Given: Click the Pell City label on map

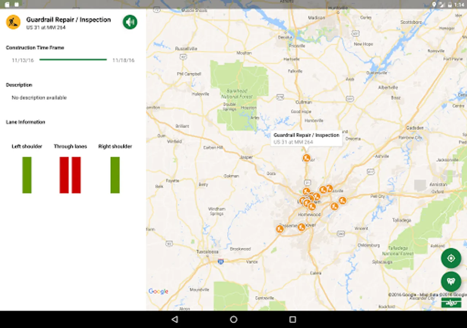Looking at the screenshot, I should point(378,196).
